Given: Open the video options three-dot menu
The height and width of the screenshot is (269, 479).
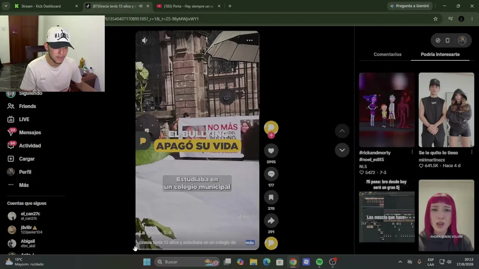Looking at the screenshot, I should pyautogui.click(x=250, y=40).
